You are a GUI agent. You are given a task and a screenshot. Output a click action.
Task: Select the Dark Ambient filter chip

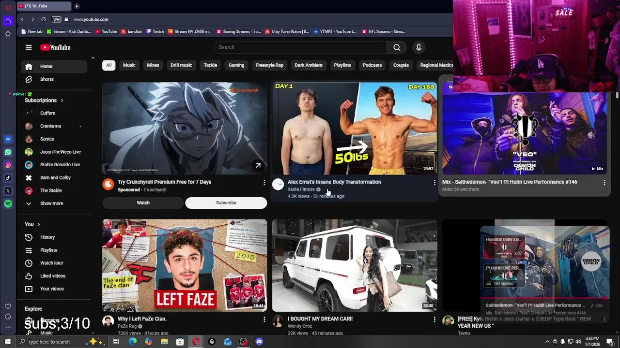point(309,65)
